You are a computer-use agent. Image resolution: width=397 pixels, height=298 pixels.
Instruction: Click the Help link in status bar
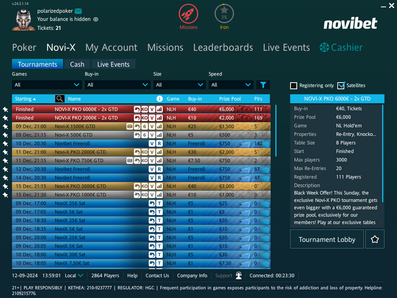(132, 275)
